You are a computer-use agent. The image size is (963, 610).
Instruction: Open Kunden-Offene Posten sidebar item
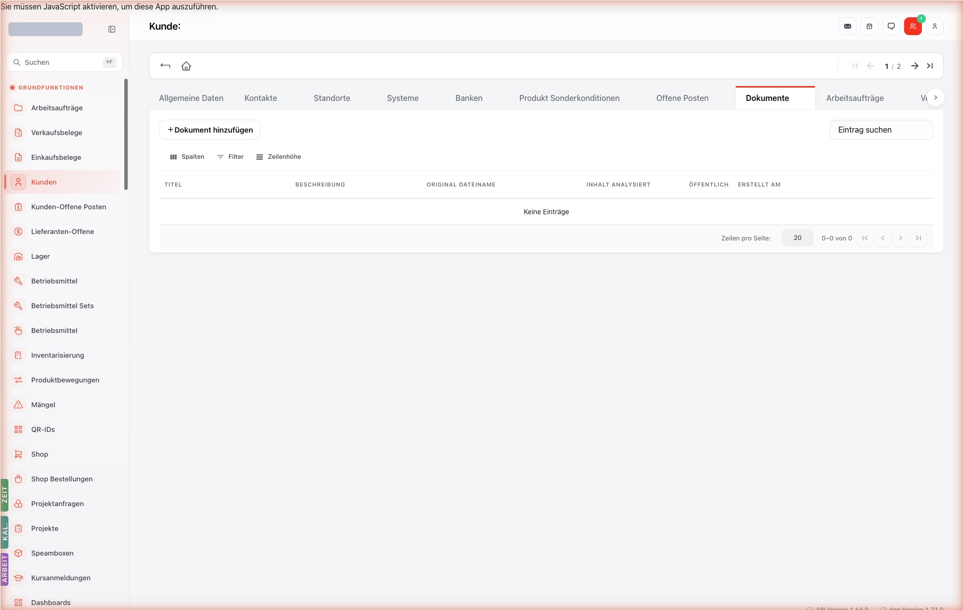(62, 207)
